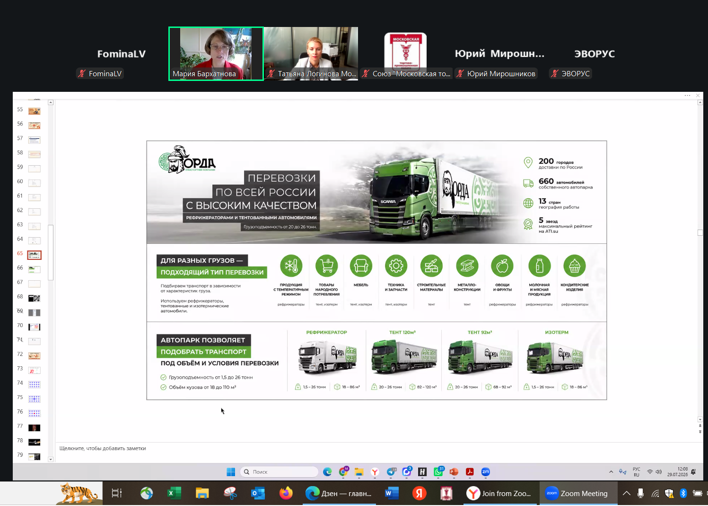The height and width of the screenshot is (506, 708).
Task: Open the Snipping Tool taskbar icon
Action: 230,494
